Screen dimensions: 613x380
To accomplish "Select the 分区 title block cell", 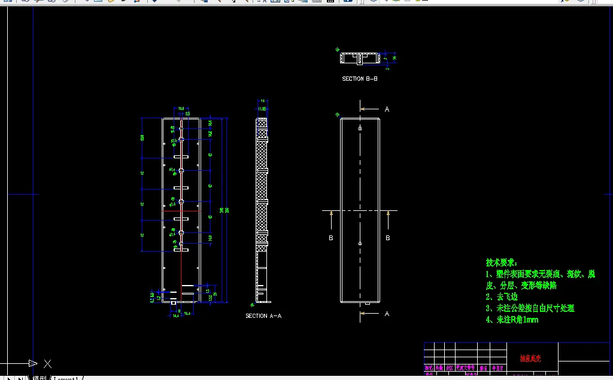I will pyautogui.click(x=450, y=368).
